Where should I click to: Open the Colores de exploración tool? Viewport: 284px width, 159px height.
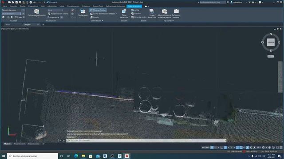[x=36, y=13]
